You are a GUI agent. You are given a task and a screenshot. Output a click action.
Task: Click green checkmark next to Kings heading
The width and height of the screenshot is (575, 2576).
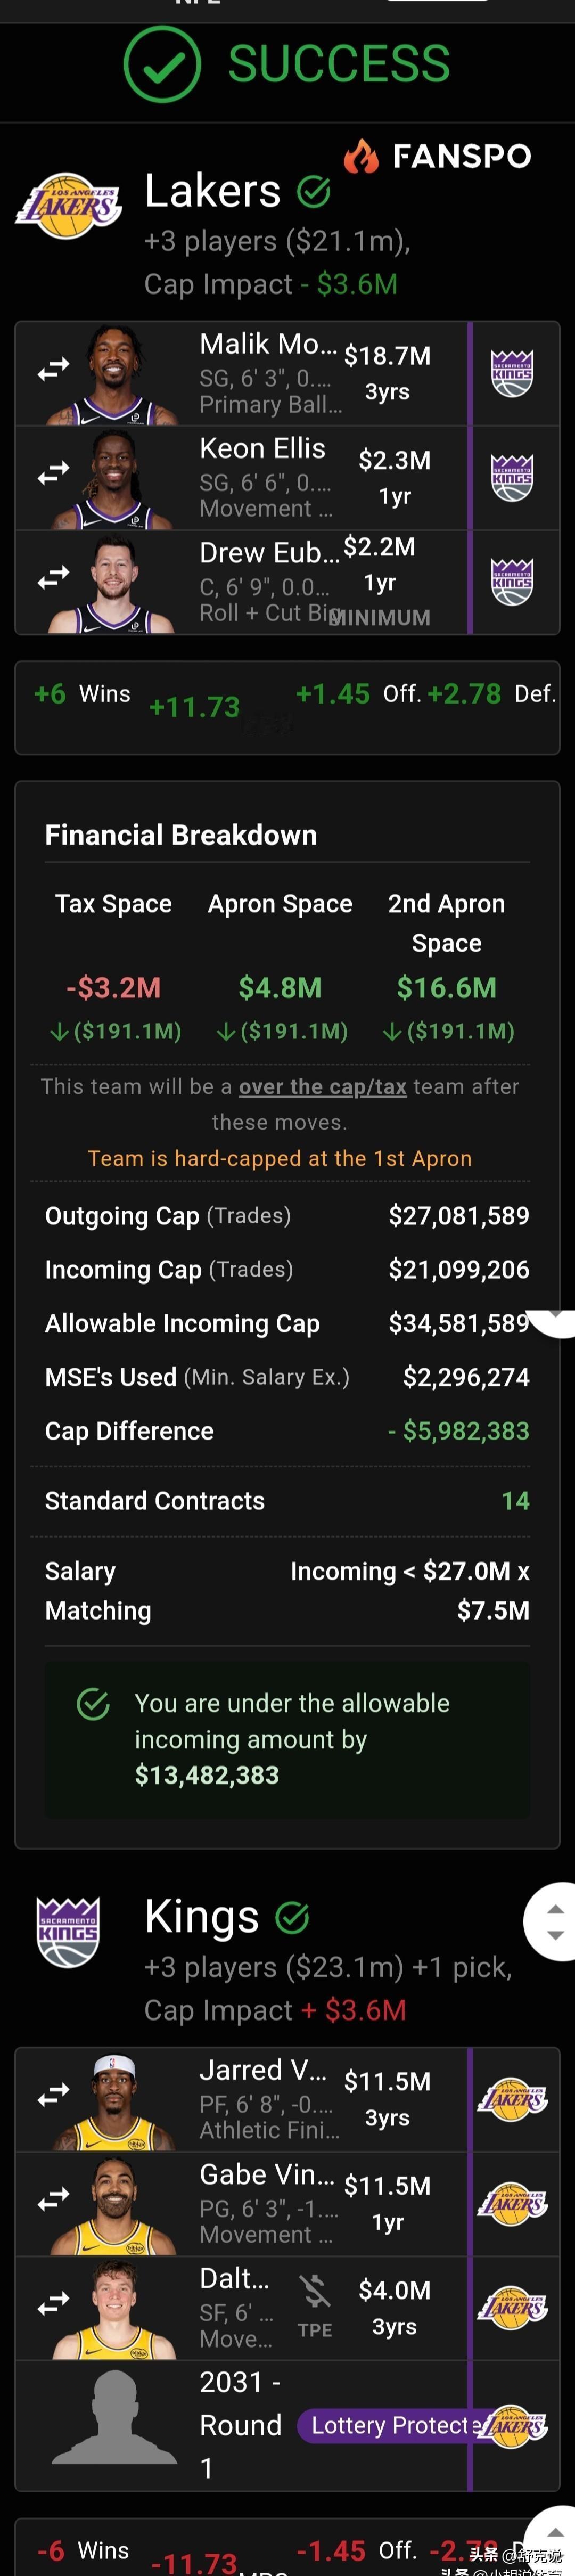coord(292,1917)
